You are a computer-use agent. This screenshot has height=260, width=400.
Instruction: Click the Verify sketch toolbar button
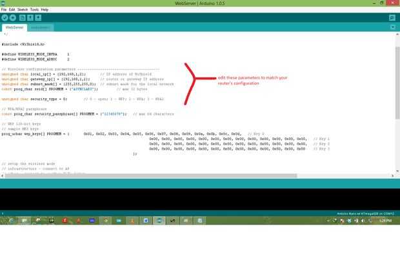[5, 17]
